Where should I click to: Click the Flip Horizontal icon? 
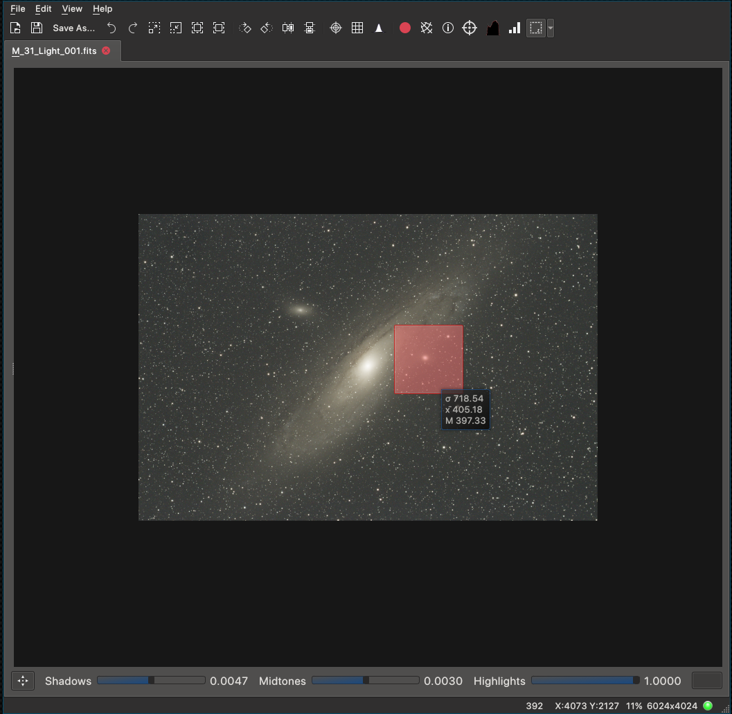[x=288, y=28]
